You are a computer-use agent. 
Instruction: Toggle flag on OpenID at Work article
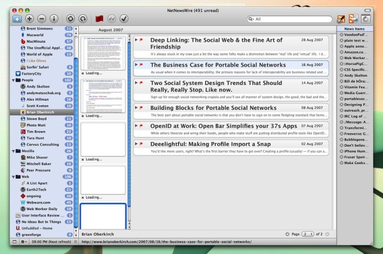[x=141, y=126]
